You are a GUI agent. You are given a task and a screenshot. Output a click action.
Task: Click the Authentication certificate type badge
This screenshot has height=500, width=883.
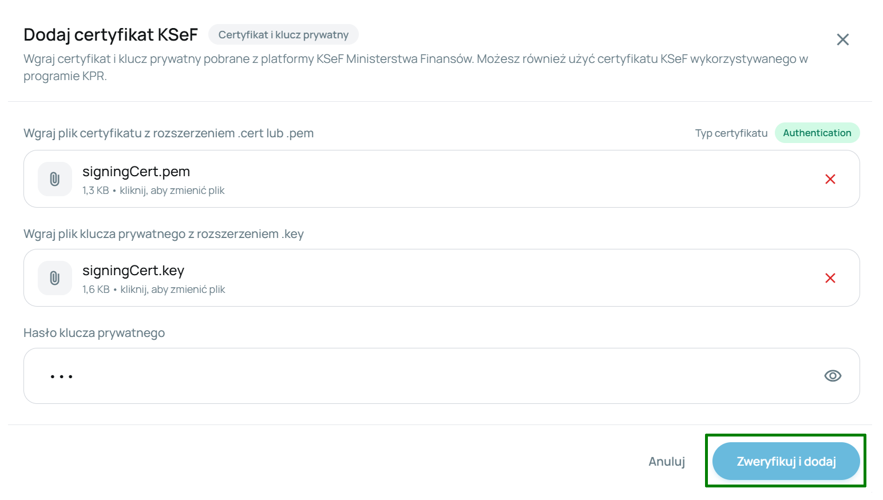[x=817, y=133]
